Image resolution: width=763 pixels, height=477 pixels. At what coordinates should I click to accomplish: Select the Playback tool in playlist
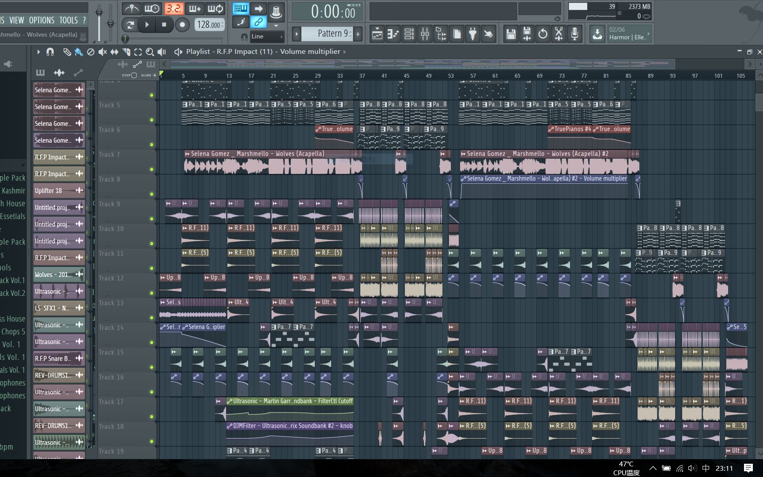tap(162, 52)
